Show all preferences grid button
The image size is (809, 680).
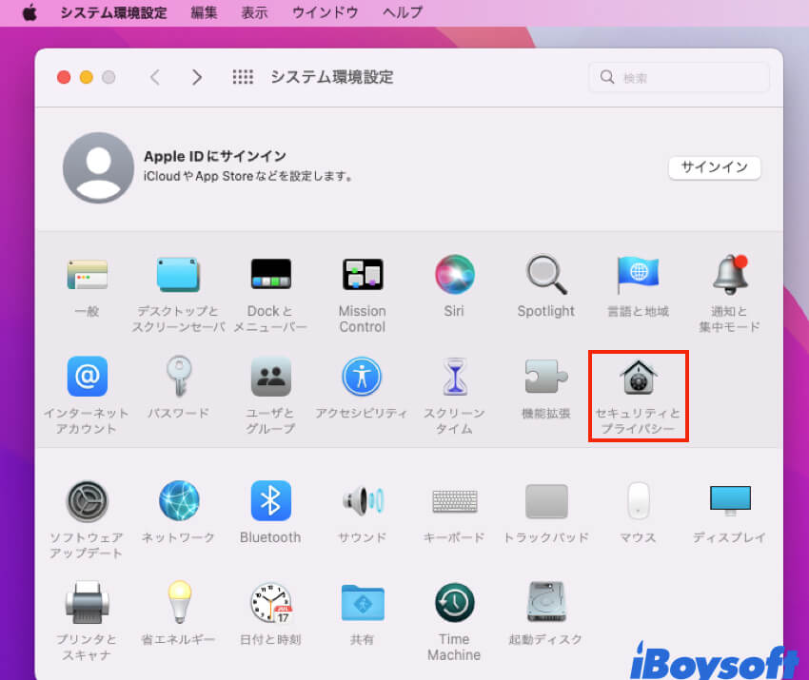pos(243,77)
